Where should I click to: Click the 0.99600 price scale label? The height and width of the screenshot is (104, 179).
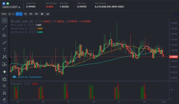coord(174,78)
